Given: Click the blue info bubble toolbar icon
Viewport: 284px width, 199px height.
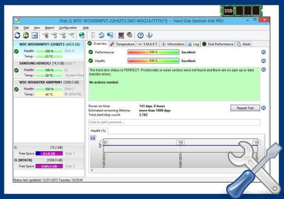Looking at the screenshot, I should click(149, 35).
